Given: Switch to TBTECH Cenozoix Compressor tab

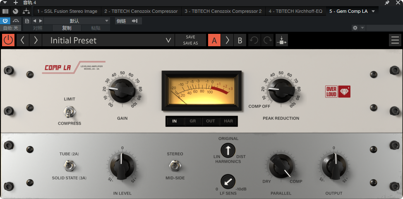Looking at the screenshot, I should (x=141, y=11).
